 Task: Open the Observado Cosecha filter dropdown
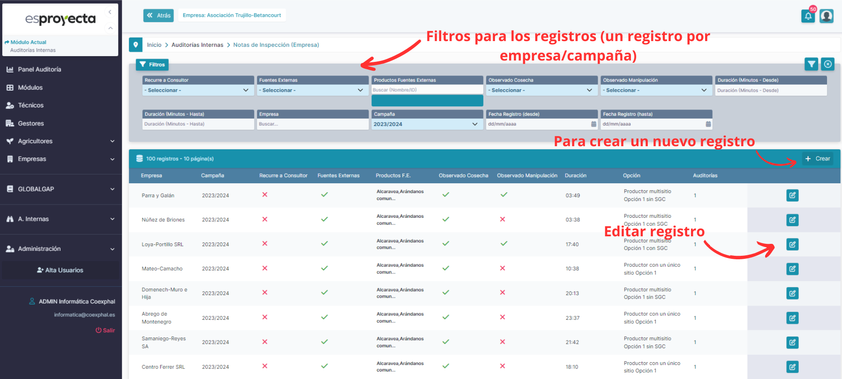542,90
